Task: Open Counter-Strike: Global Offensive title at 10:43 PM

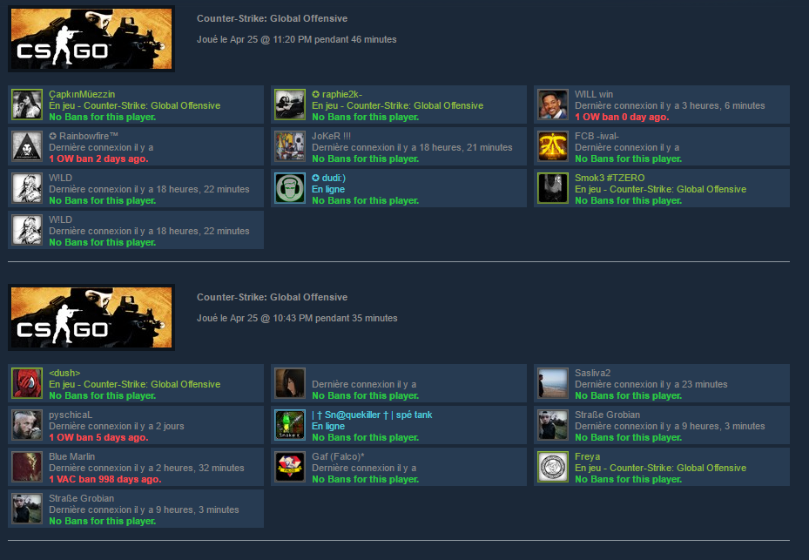Action: tap(272, 297)
